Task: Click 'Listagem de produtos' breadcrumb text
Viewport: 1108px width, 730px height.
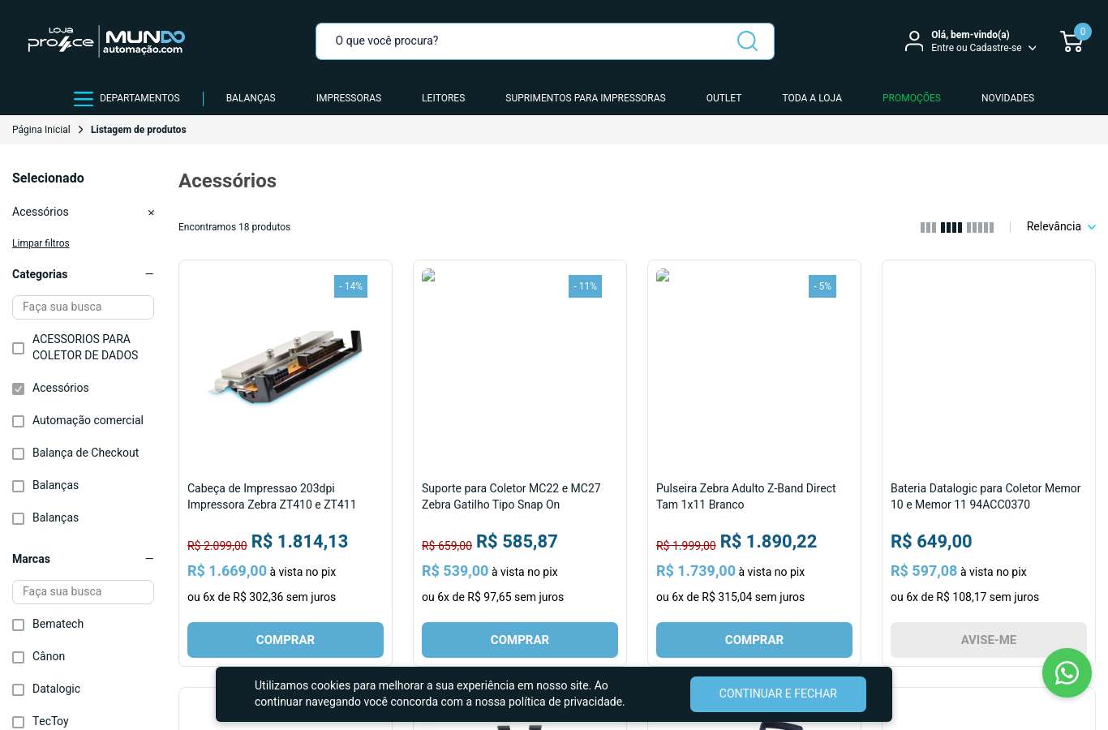Action: coord(139,130)
